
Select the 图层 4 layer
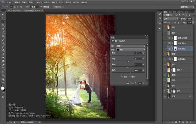click(178, 70)
